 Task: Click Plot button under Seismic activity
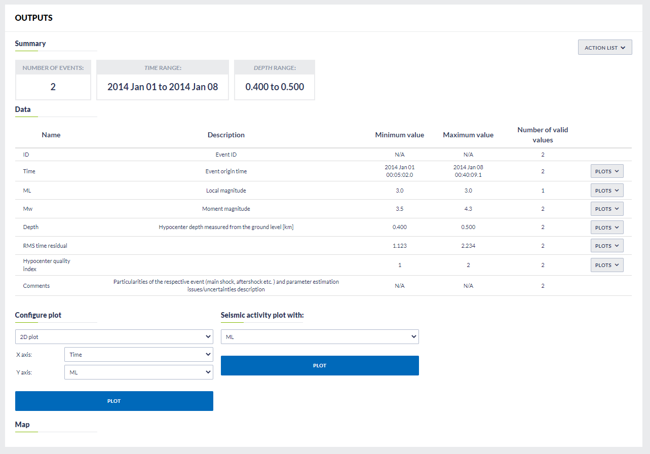pyautogui.click(x=320, y=365)
